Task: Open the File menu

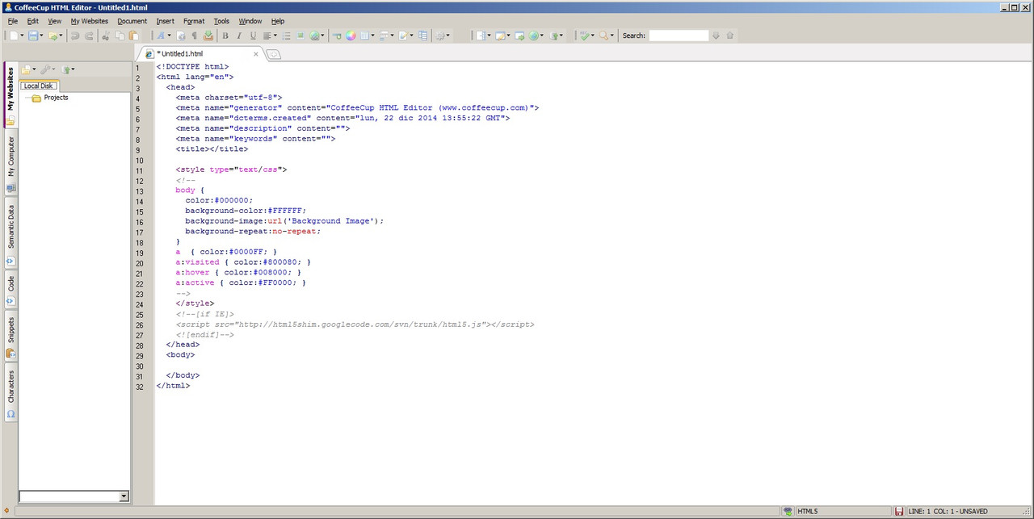Action: 13,21
